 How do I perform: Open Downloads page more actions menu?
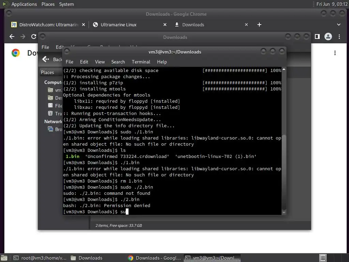(x=335, y=53)
